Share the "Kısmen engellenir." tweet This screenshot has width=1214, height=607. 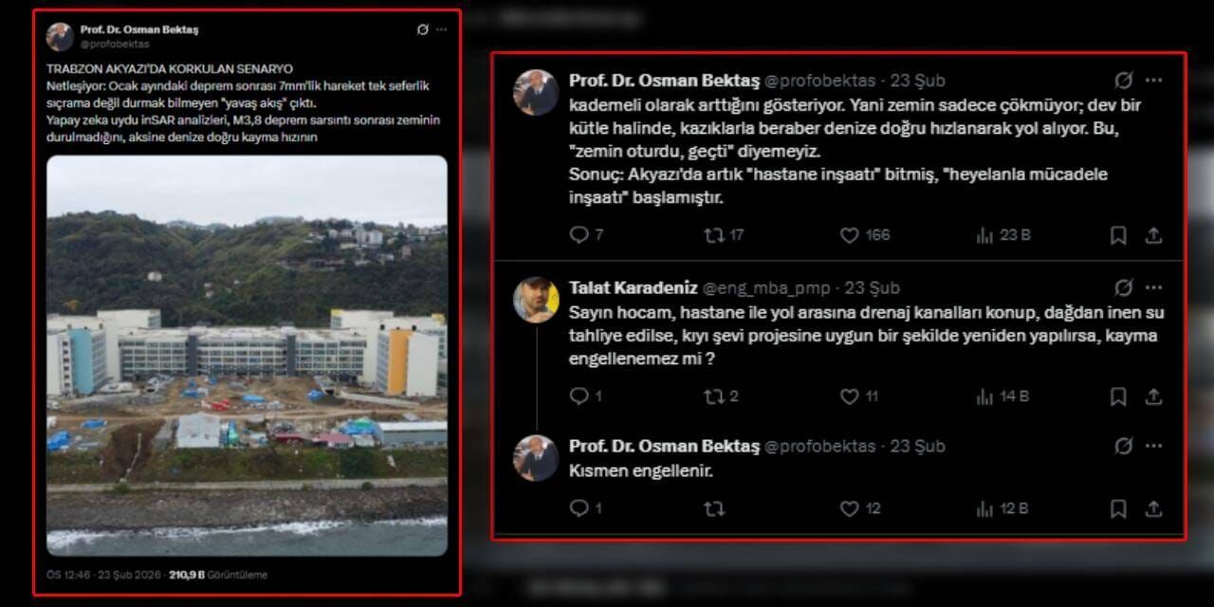tap(1153, 508)
